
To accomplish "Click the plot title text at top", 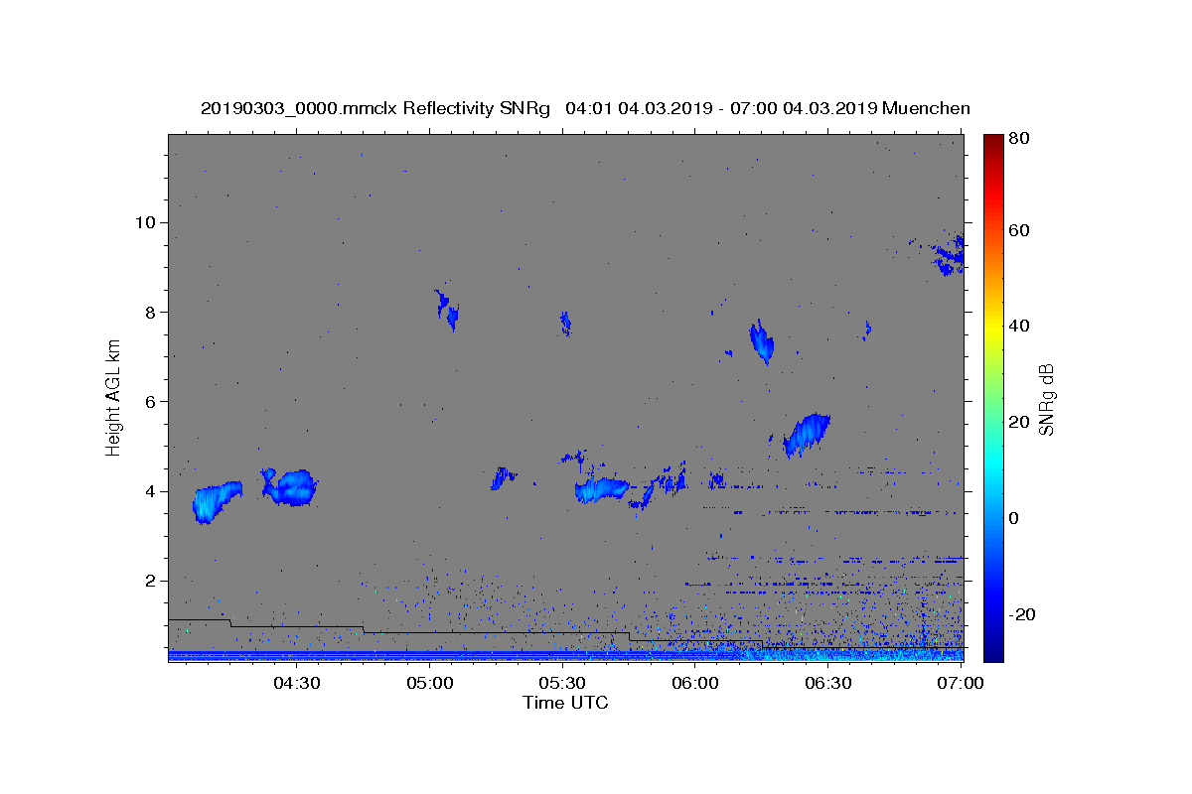I will (x=585, y=108).
